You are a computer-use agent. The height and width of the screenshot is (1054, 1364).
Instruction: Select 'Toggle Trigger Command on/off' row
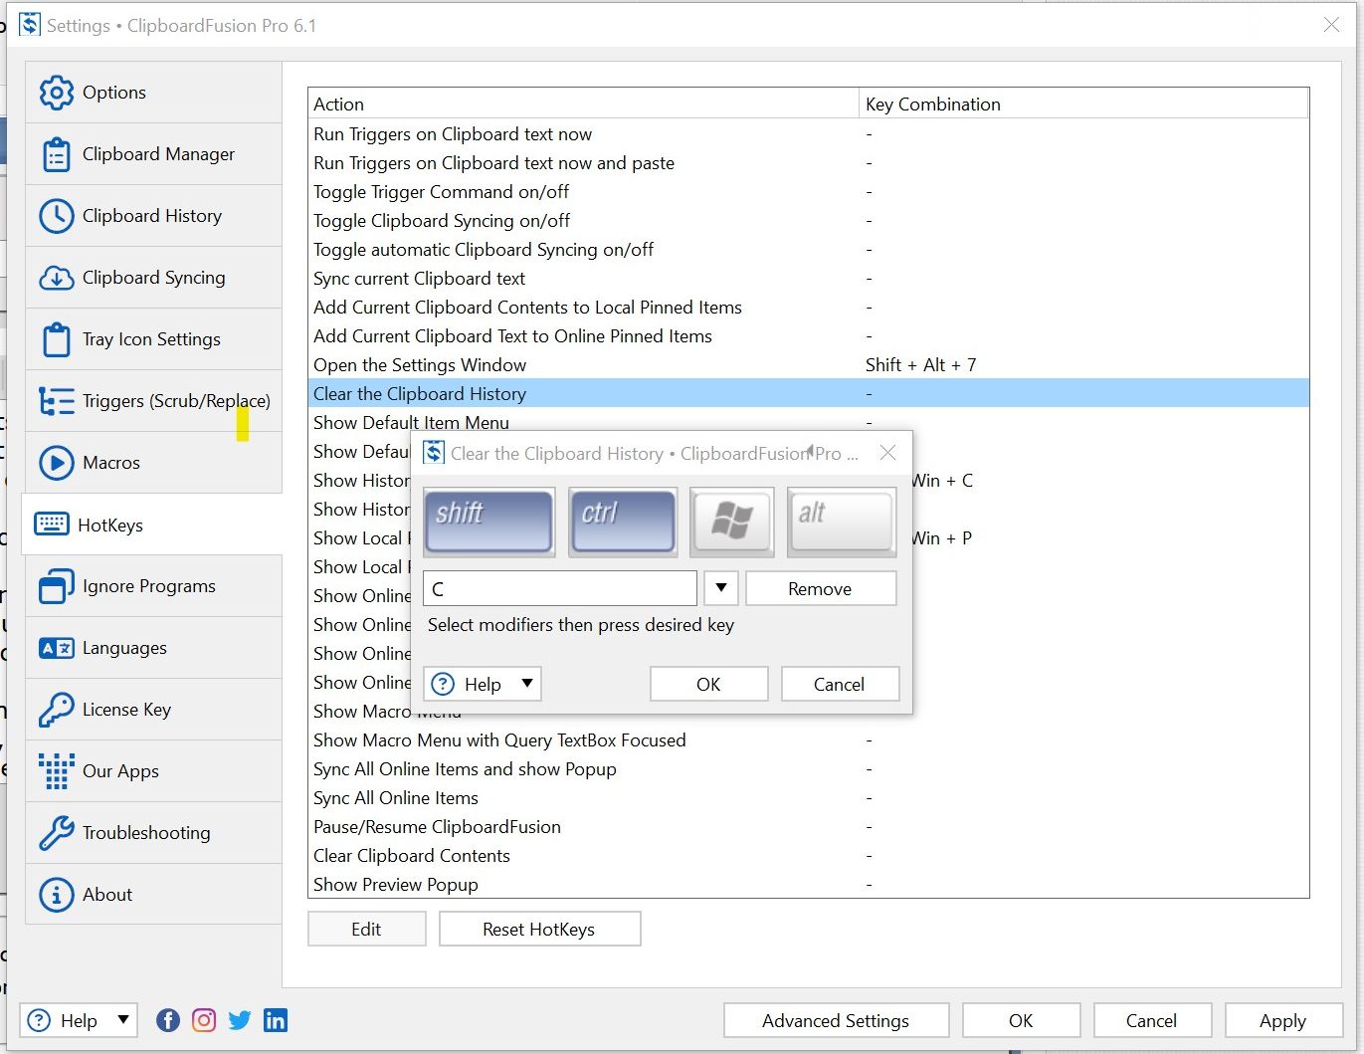[809, 192]
